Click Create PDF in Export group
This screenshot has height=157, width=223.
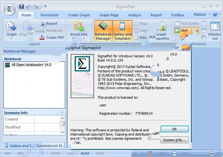click(52, 38)
